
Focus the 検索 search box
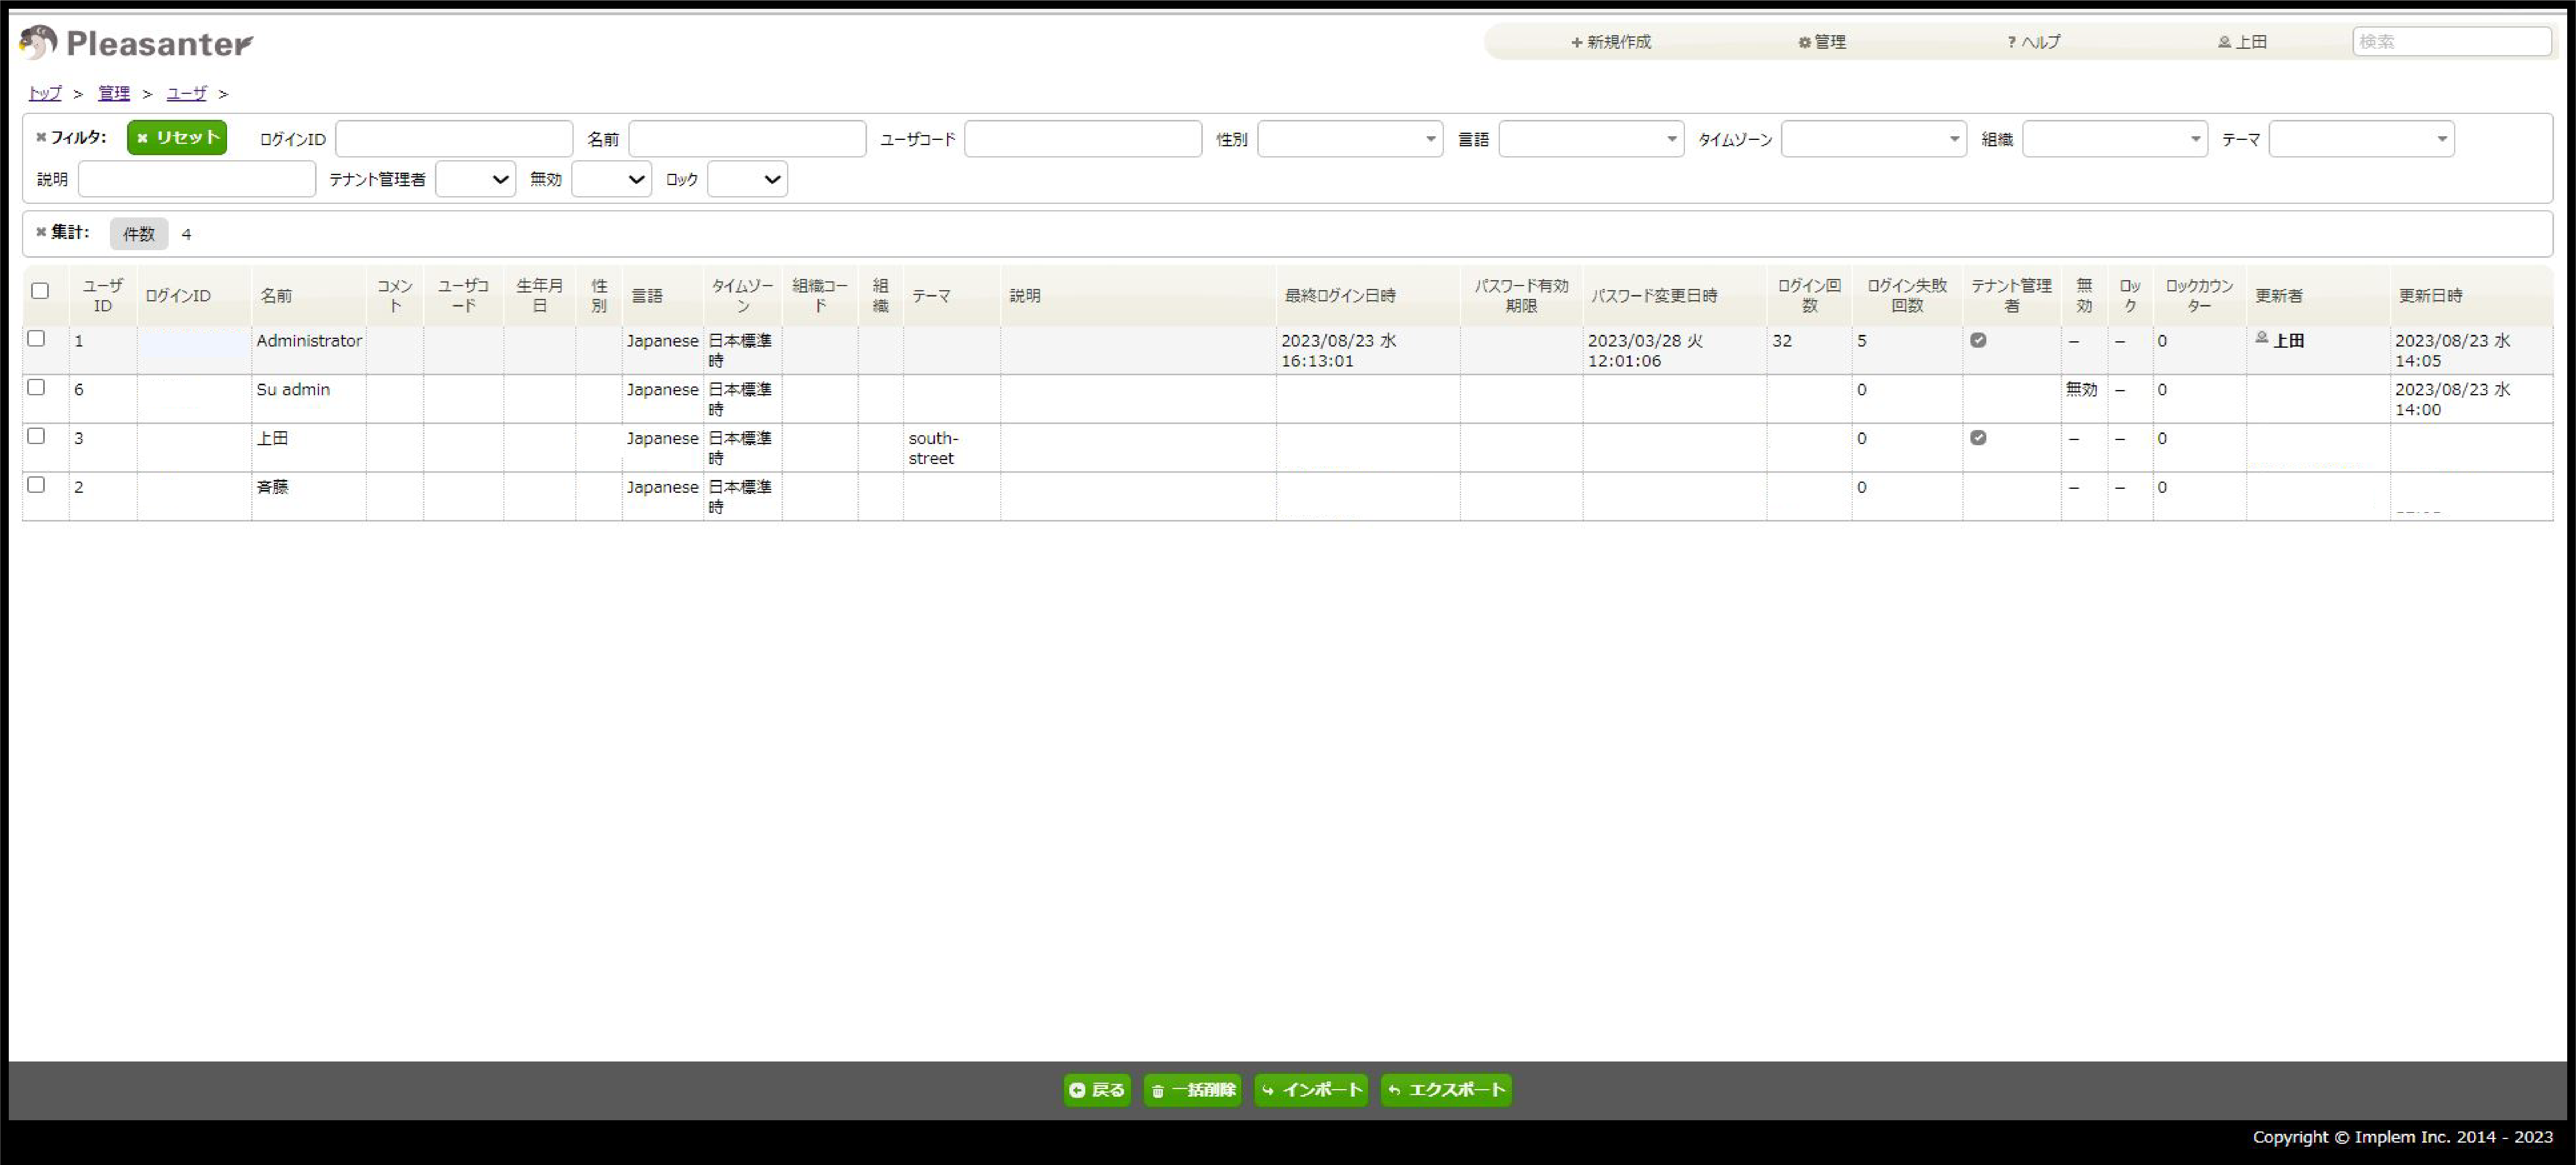[2452, 42]
